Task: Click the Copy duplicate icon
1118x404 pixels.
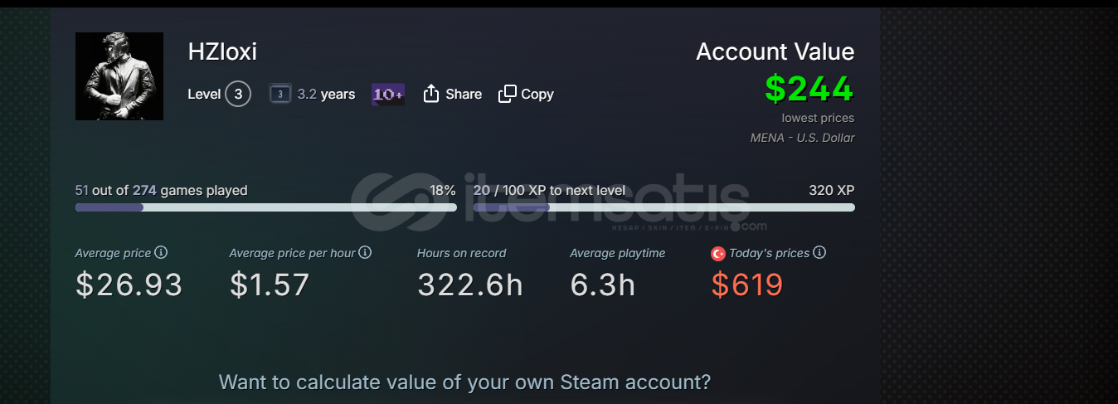Action: tap(507, 94)
